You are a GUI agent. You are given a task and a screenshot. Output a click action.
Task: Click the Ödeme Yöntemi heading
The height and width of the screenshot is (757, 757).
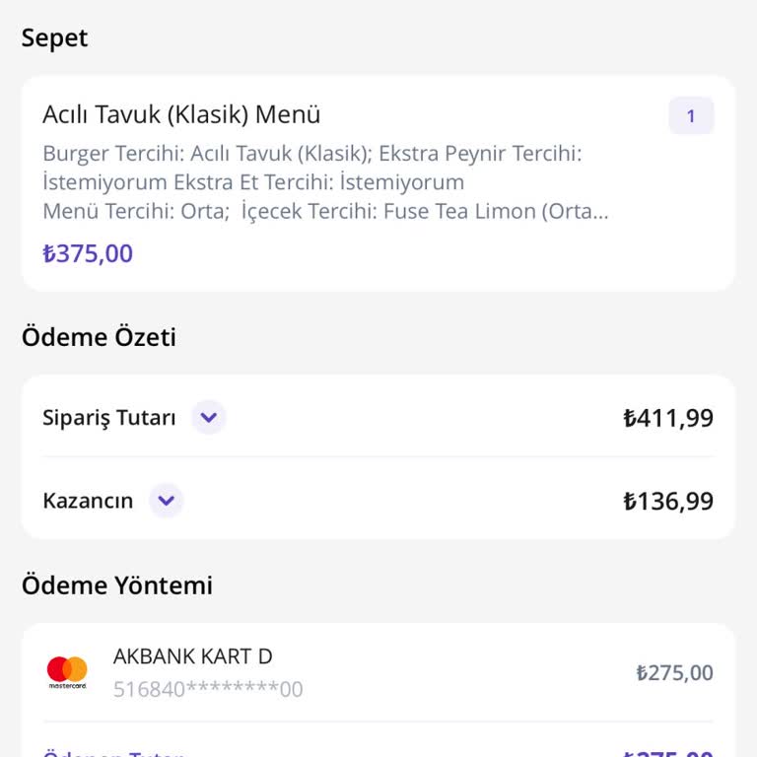tap(117, 585)
